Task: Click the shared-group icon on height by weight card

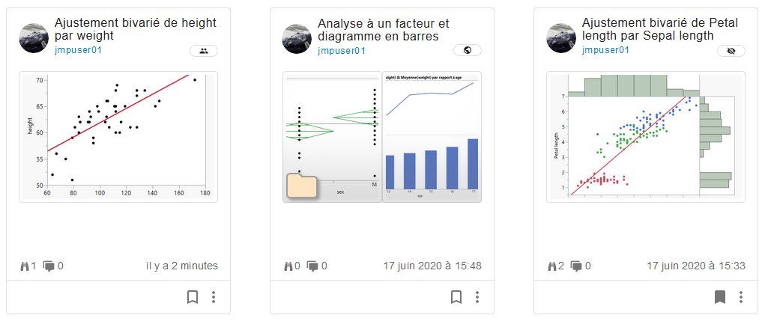Action: [204, 51]
